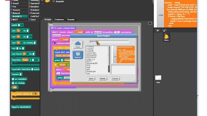Click the 'set local a to' palette block

[23, 54]
